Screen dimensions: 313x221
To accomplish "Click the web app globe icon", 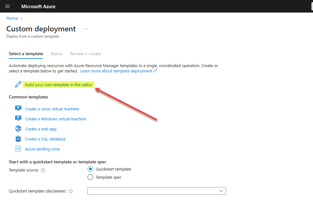I will tap(18, 129).
